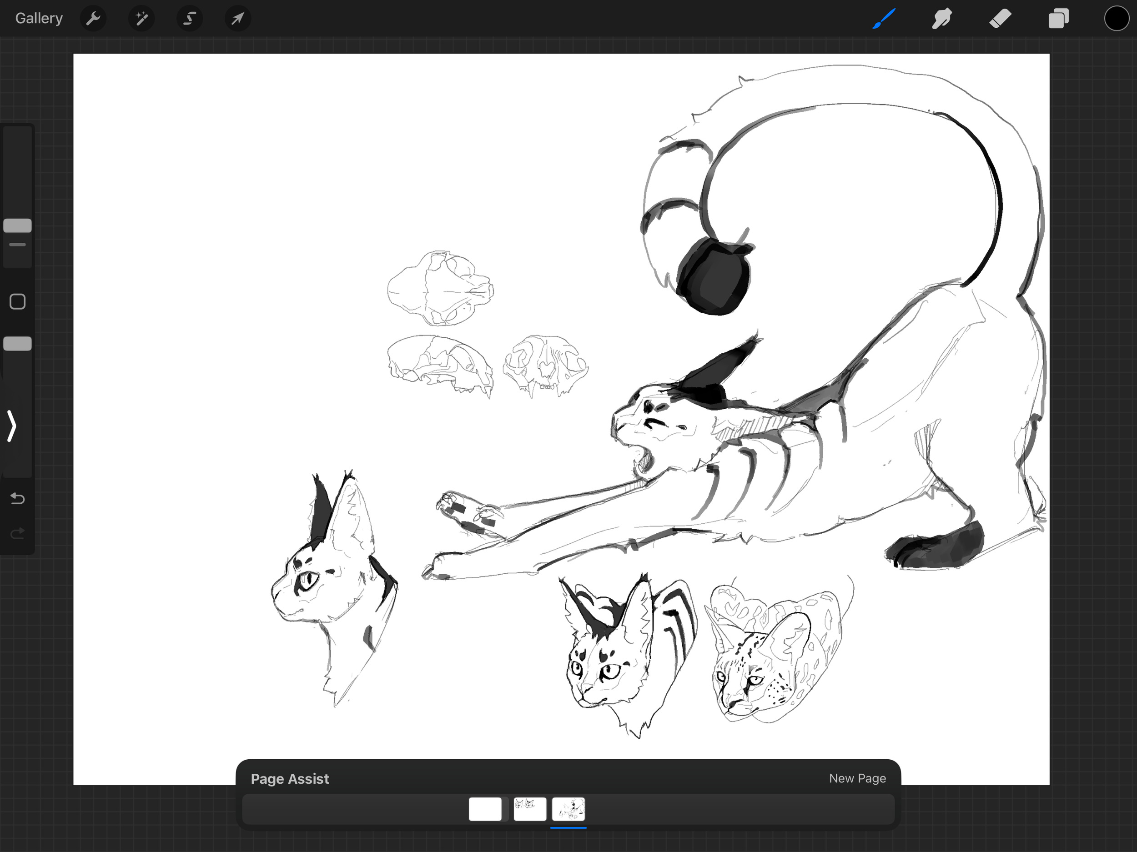Viewport: 1137px width, 852px height.
Task: Select the Brush tool
Action: (x=884, y=19)
